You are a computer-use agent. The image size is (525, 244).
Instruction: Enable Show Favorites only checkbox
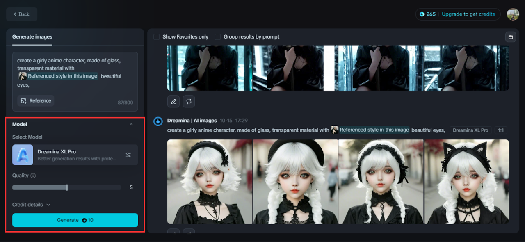[157, 37]
